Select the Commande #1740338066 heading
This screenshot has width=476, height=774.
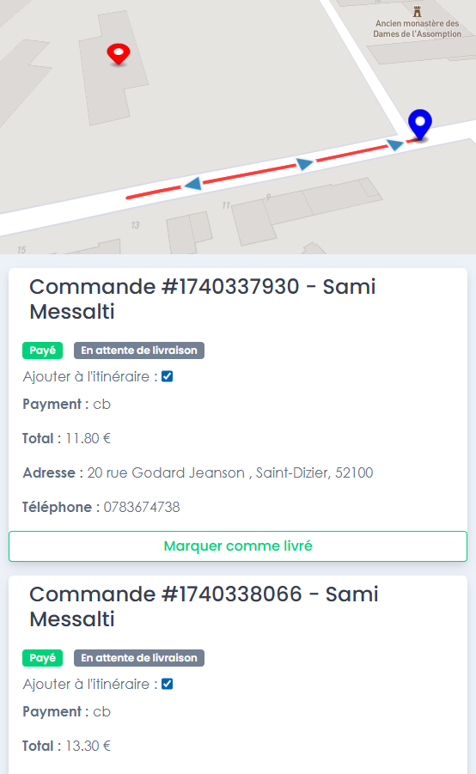[204, 606]
